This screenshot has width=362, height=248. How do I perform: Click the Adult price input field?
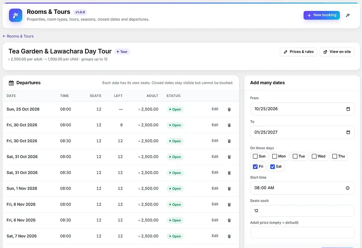point(302,232)
